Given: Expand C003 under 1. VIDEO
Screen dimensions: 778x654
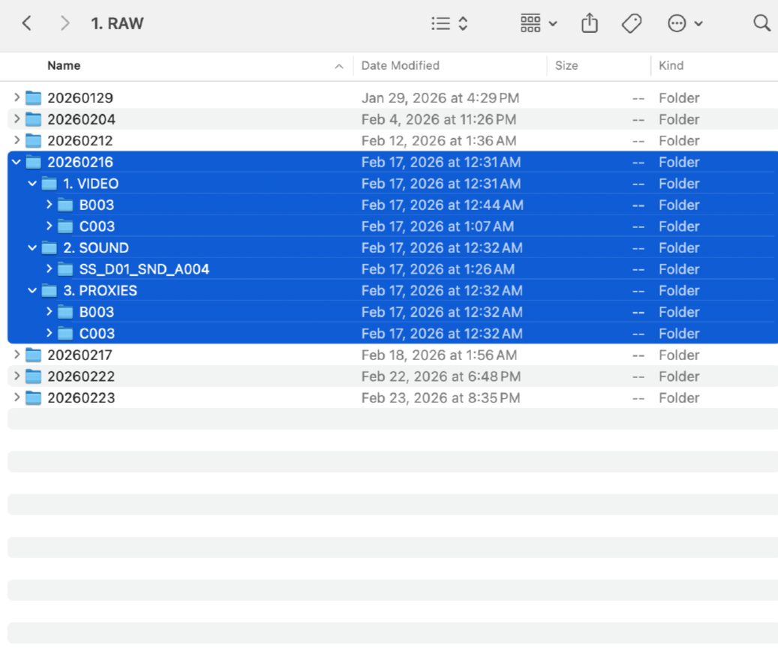Looking at the screenshot, I should pos(49,226).
